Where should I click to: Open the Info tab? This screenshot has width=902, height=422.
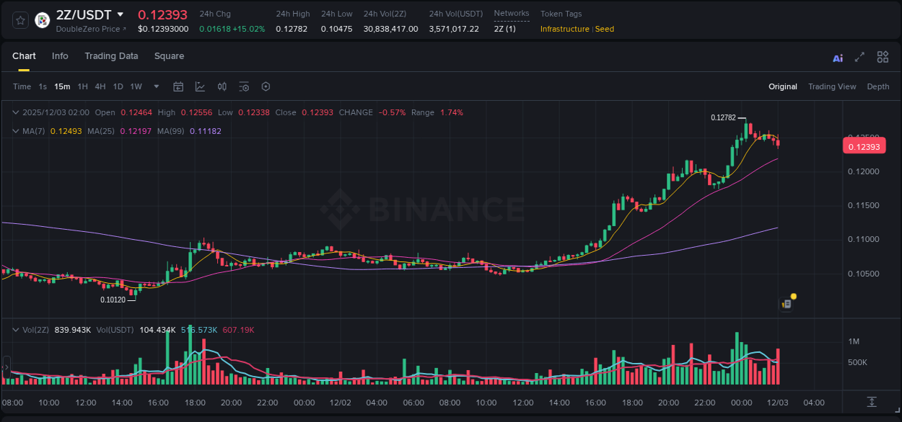60,56
